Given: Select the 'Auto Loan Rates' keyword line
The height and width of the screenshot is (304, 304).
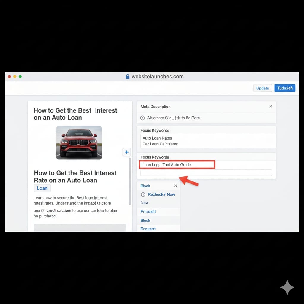Looking at the screenshot, I should [x=157, y=138].
